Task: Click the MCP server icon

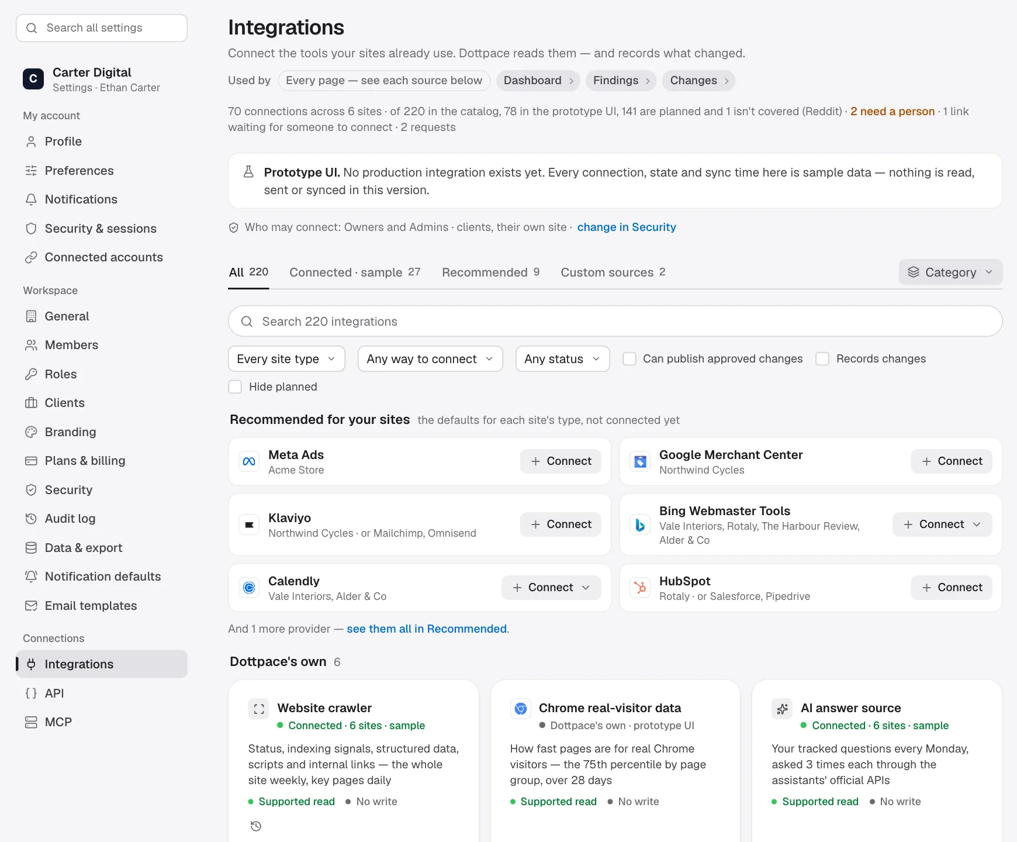Action: (31, 722)
